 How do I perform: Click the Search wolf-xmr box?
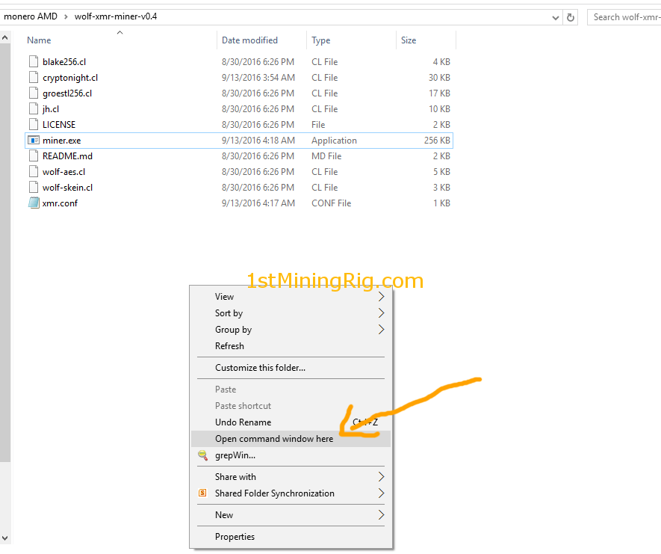tap(624, 17)
